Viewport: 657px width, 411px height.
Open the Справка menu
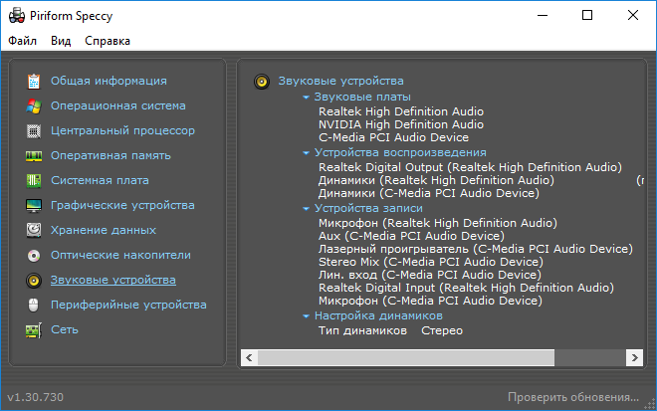point(107,41)
